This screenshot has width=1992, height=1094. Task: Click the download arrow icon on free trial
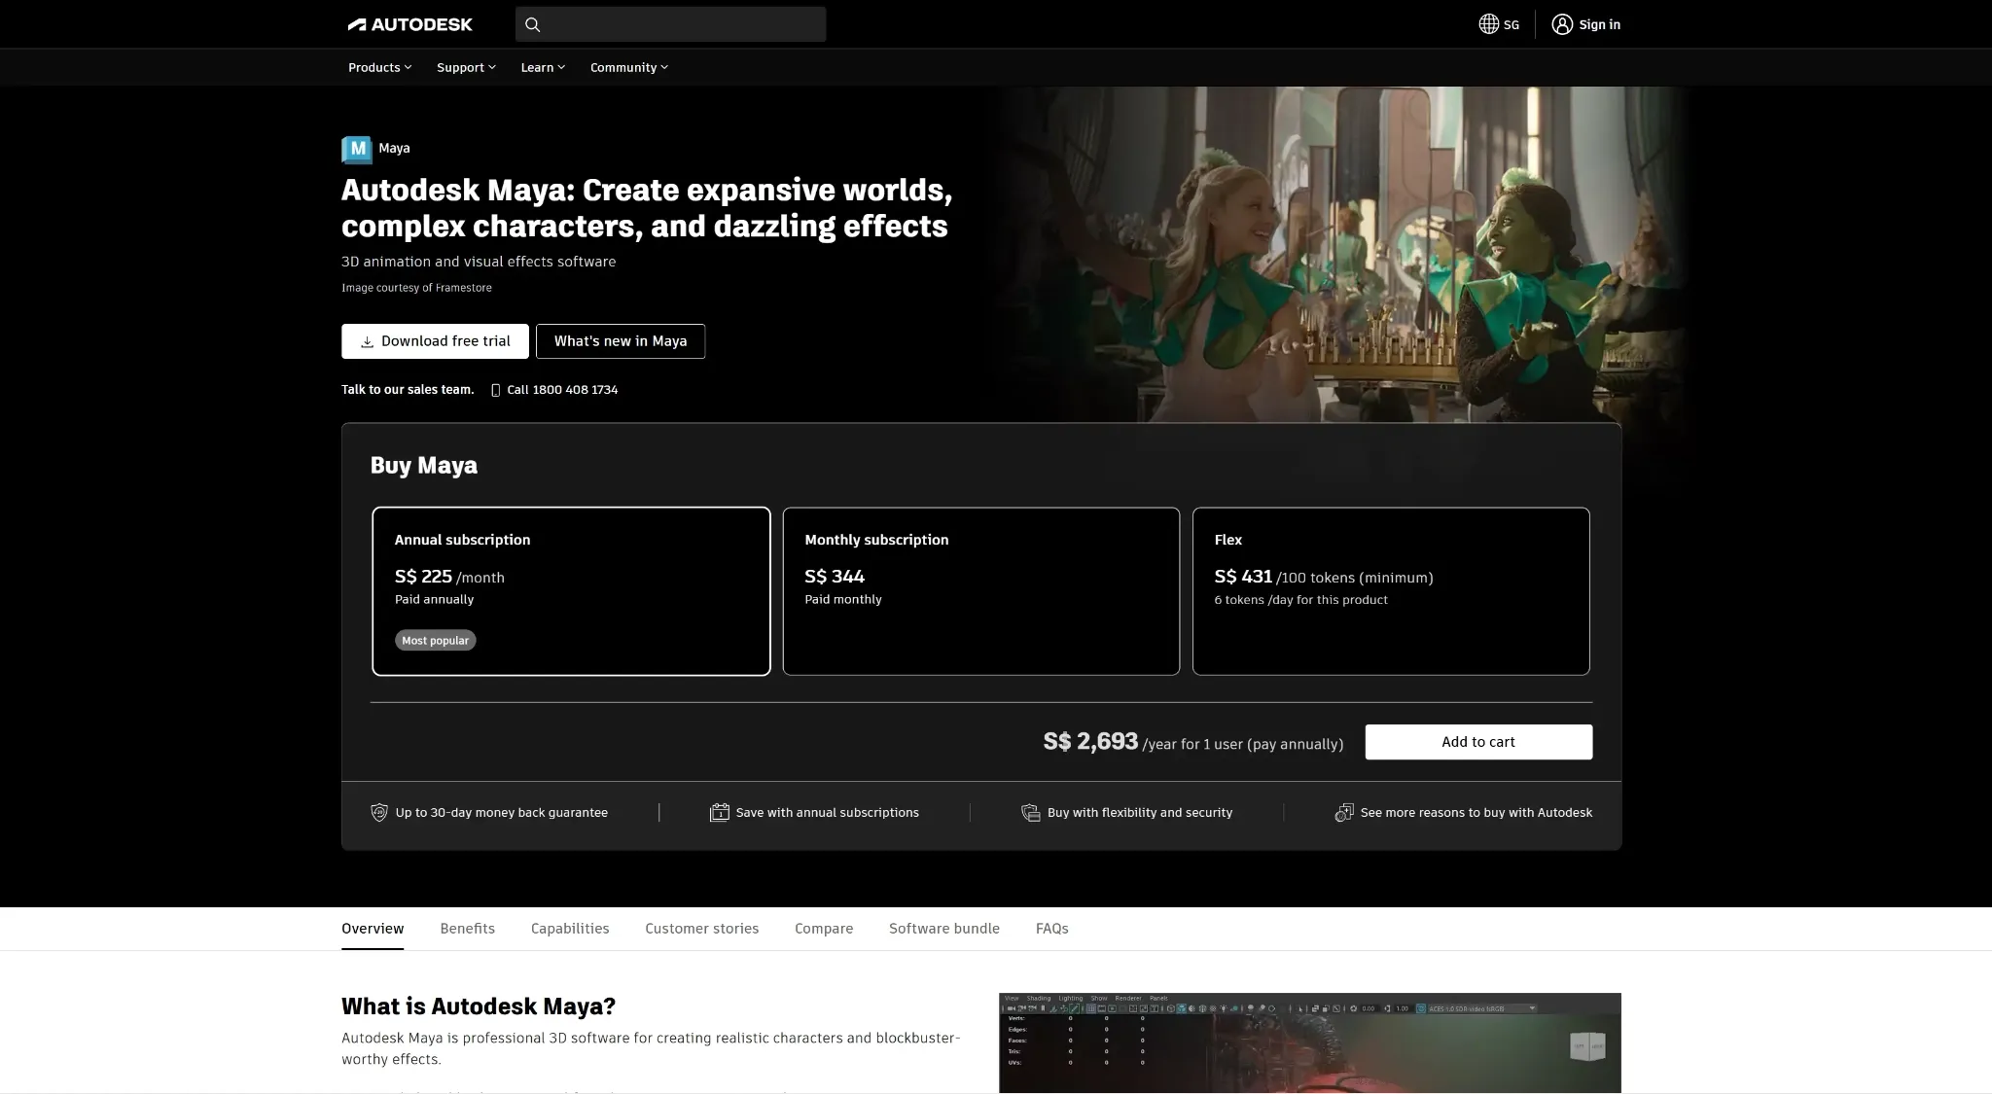pos(367,341)
